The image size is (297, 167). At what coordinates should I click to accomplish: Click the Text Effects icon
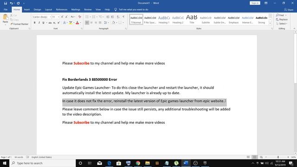[65, 23]
